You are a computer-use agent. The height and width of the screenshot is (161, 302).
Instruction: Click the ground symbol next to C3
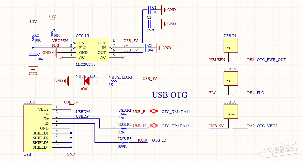[x=159, y=48]
